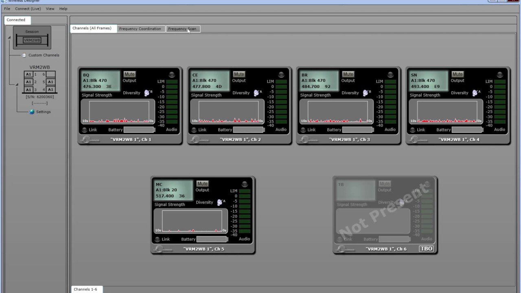Click the signal strength graph on Ch 4
The width and height of the screenshot is (521, 293).
tap(447, 112)
